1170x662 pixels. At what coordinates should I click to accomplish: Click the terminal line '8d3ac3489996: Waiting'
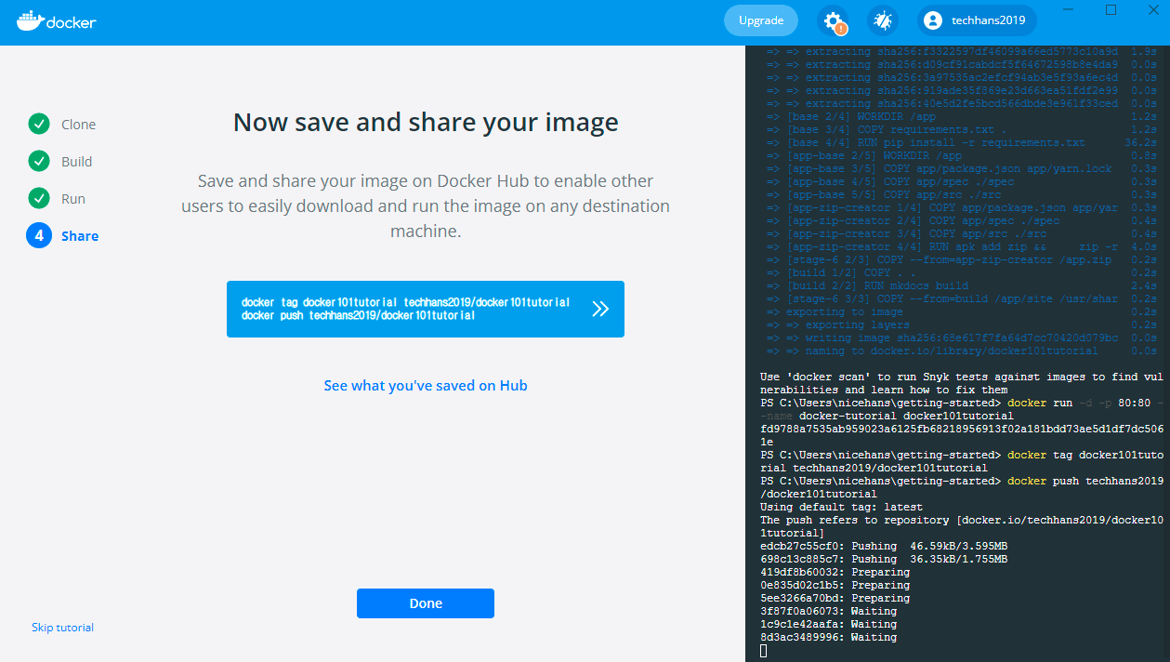coord(828,637)
